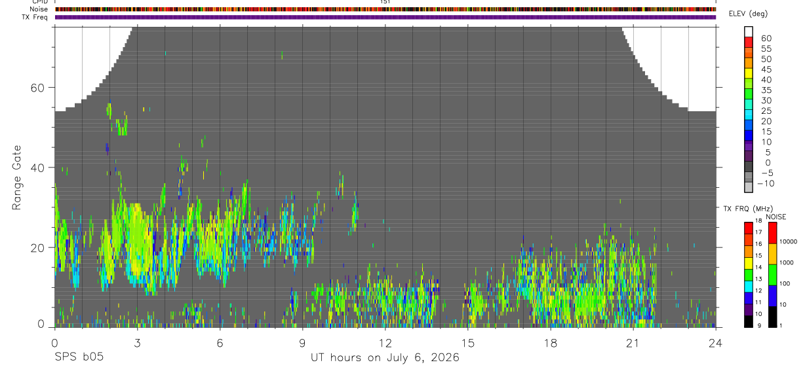Screen dimensions: 805x371
Task: Click the white top elevation colorbar swatch
Action: [749, 32]
